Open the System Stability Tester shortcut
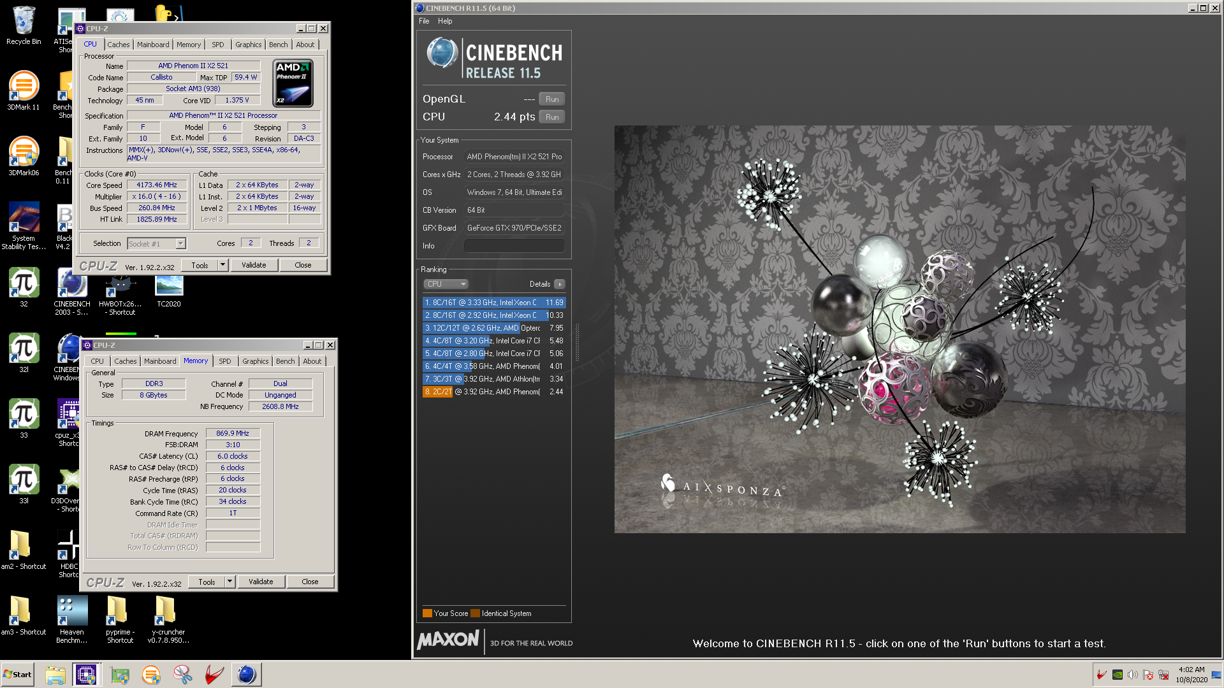Image resolution: width=1224 pixels, height=688 pixels. point(24,225)
